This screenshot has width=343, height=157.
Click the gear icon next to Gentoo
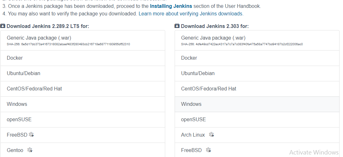coord(30,150)
